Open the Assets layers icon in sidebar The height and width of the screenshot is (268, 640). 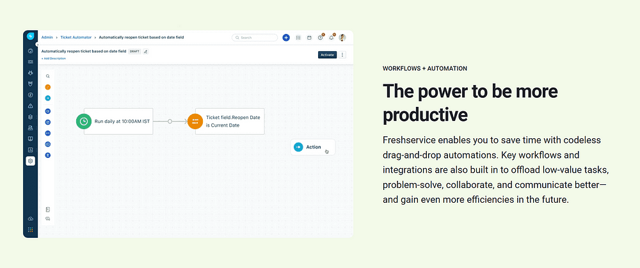30,116
